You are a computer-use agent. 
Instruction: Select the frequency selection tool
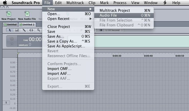point(17,30)
